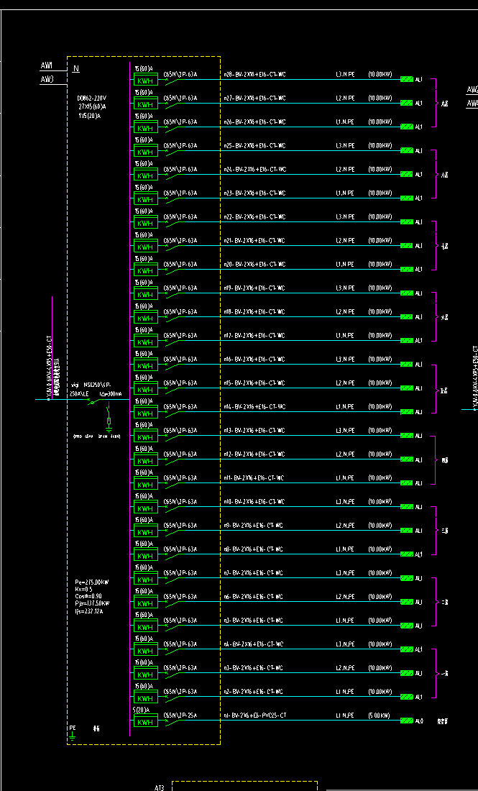Viewport: 478px width, 791px height.
Task: Select the 5(20)A KWH meter on circuit n1
Action: (146, 721)
